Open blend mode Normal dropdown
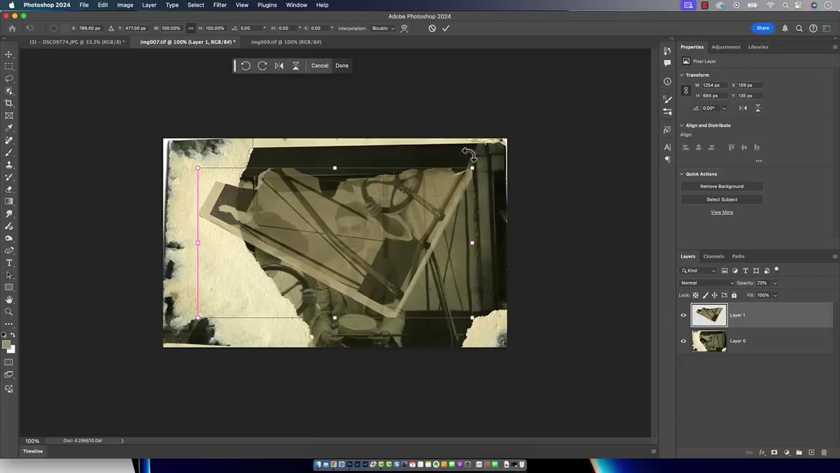Image resolution: width=840 pixels, height=473 pixels. [x=707, y=283]
